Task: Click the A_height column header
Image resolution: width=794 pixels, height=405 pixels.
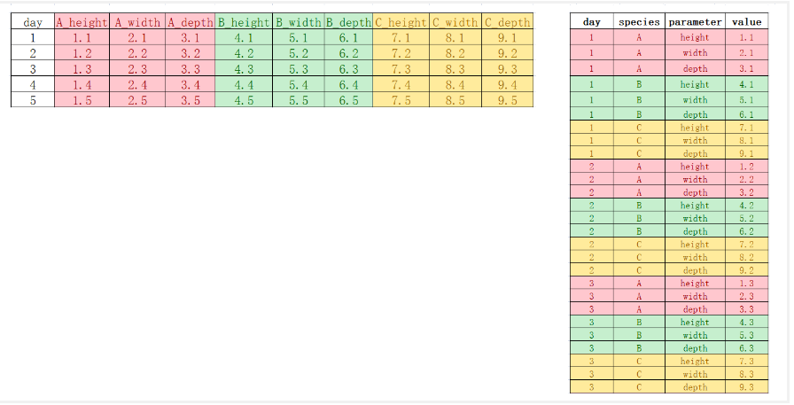Action: 82,22
